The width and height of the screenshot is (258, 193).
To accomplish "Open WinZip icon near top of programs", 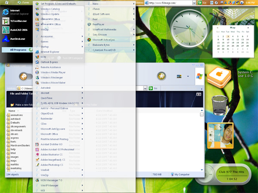I will 44,30.
